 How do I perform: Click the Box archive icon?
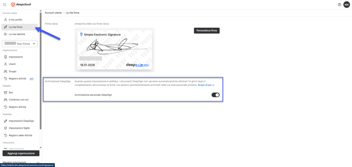pos(5,92)
